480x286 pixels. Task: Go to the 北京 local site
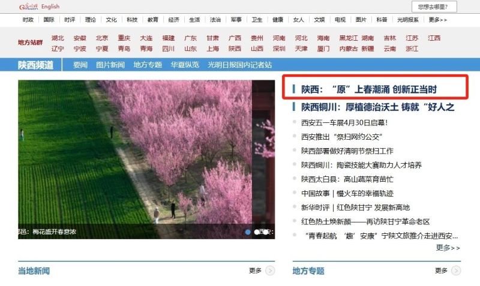[102, 38]
